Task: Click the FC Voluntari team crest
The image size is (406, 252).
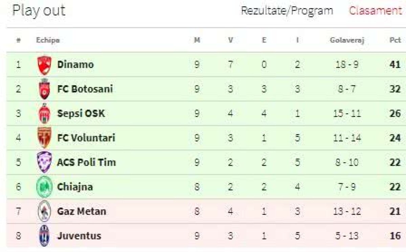Action: coord(44,138)
